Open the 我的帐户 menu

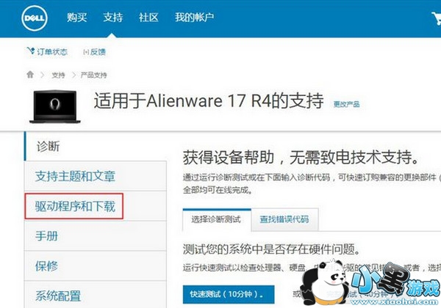(x=194, y=18)
